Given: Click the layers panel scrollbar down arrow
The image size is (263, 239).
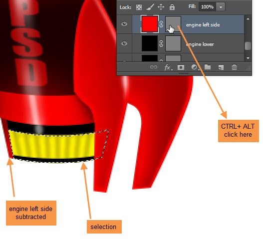Looking at the screenshot, I should 248,58.
